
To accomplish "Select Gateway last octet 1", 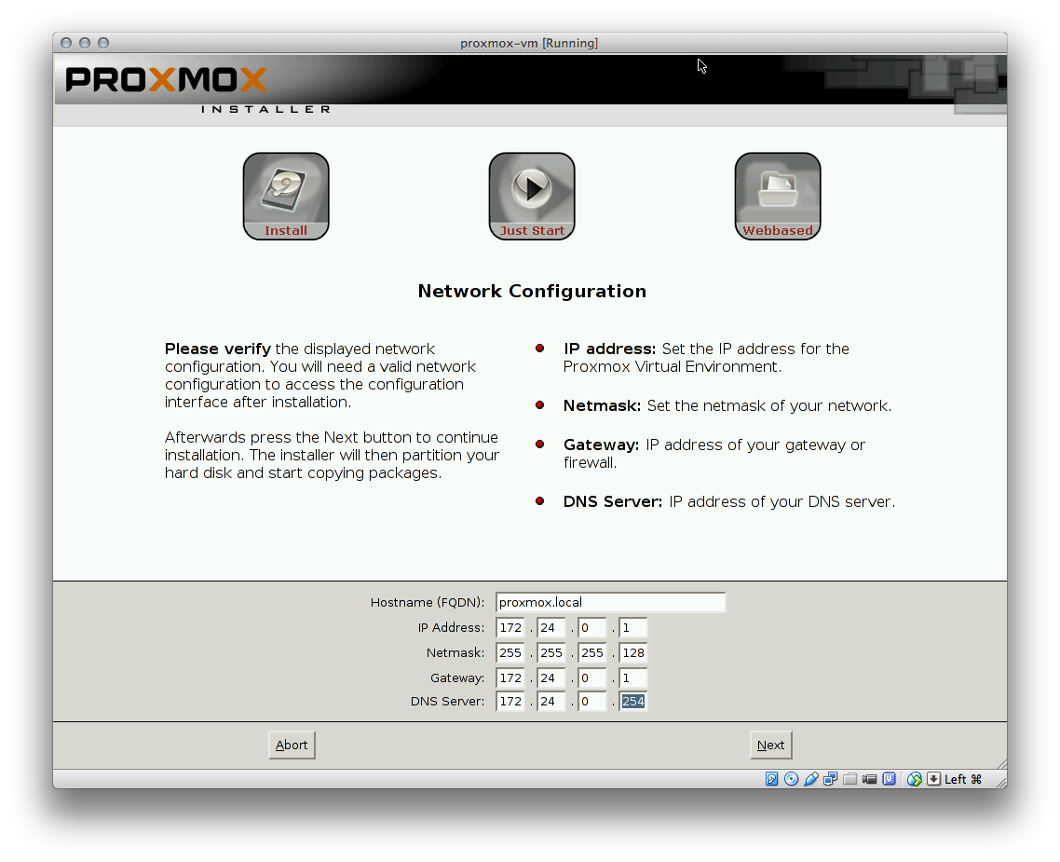I will coord(633,678).
